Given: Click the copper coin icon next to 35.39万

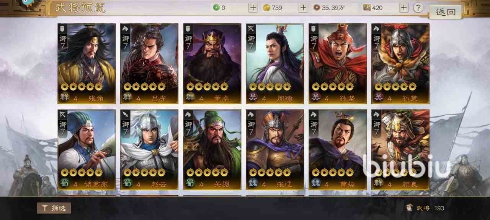Looking at the screenshot, I should [317, 8].
